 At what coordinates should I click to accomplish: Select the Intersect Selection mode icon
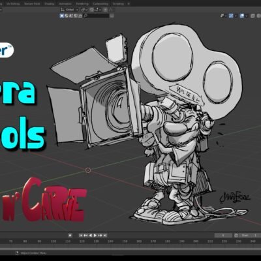tap(80, 16)
